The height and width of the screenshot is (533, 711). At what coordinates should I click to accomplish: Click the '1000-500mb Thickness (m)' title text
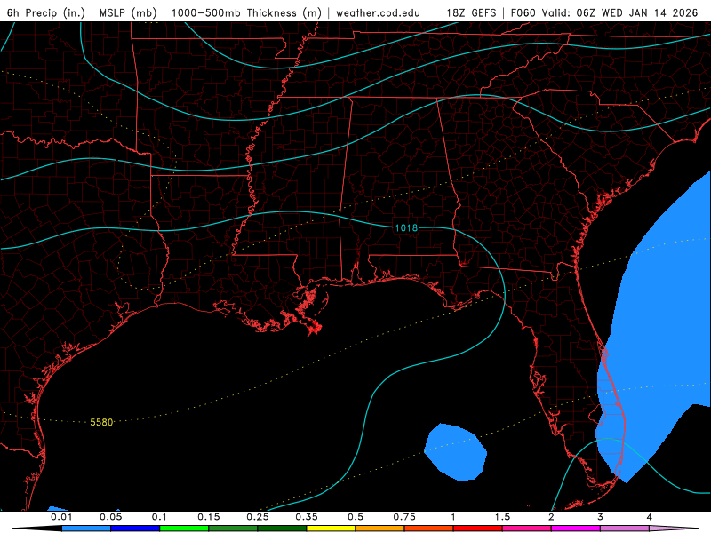[246, 13]
